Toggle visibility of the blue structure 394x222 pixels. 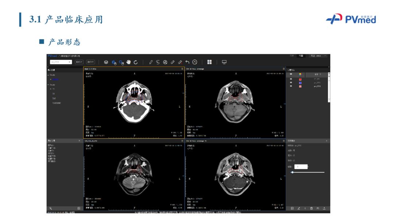(291, 83)
